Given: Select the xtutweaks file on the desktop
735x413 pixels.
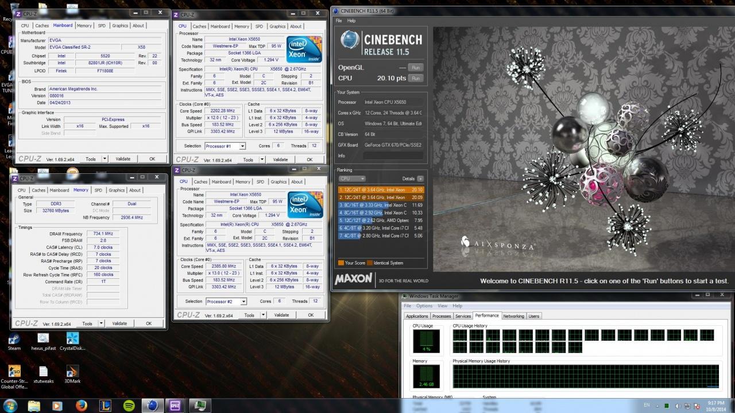Looking at the screenshot, I should point(43,375).
